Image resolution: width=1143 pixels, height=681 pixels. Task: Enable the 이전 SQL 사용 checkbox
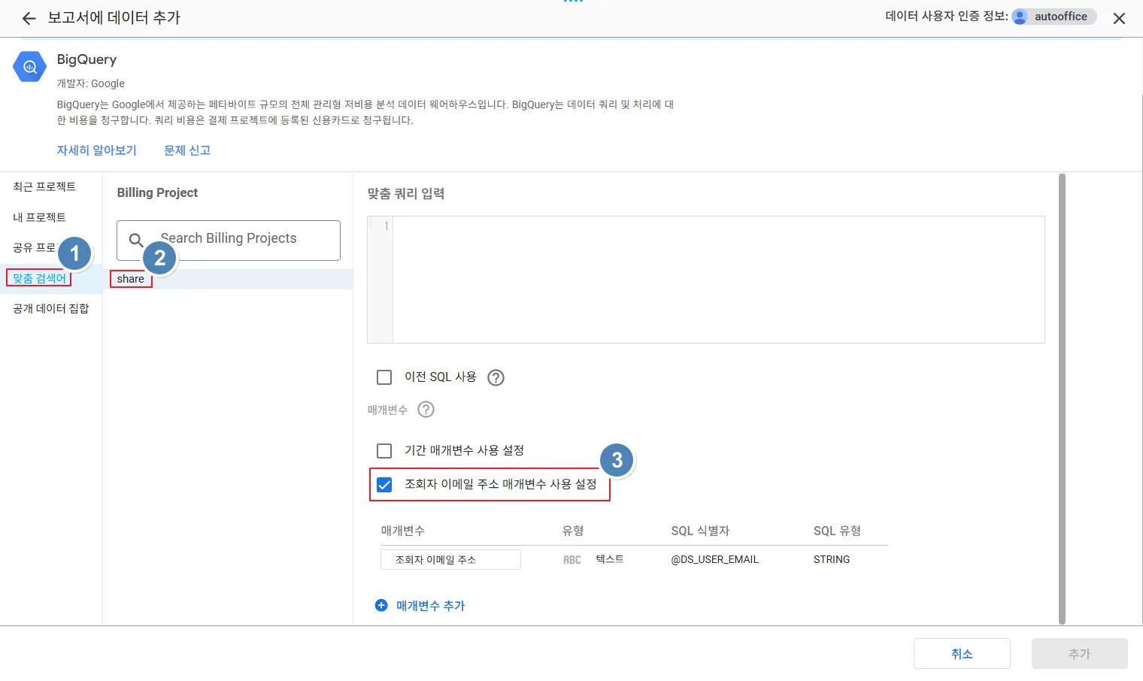[x=384, y=377]
